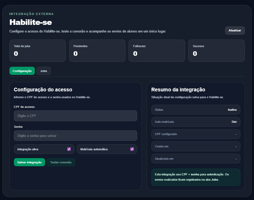Click the Testar conexão button
Viewport: 254px width, 200px height.
tap(61, 162)
